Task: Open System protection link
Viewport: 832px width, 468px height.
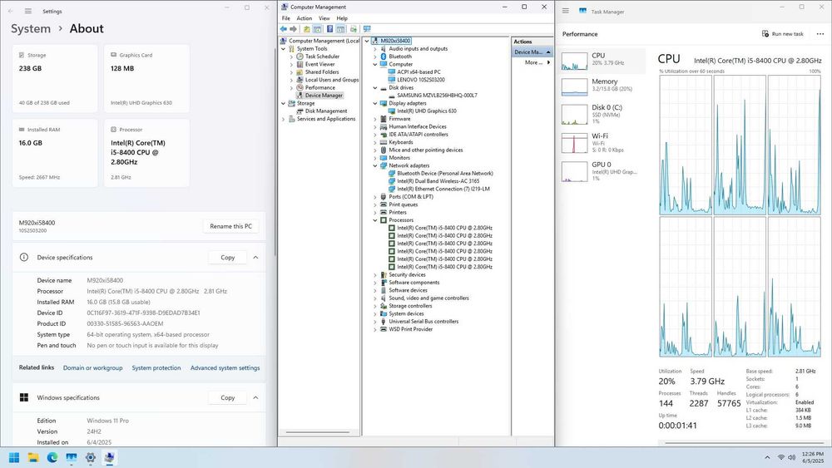Action: 156,367
